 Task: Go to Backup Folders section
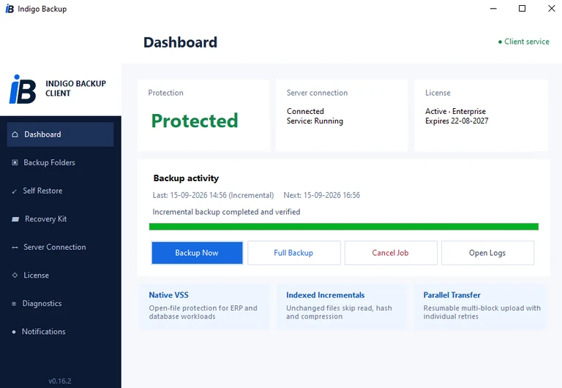point(60,162)
